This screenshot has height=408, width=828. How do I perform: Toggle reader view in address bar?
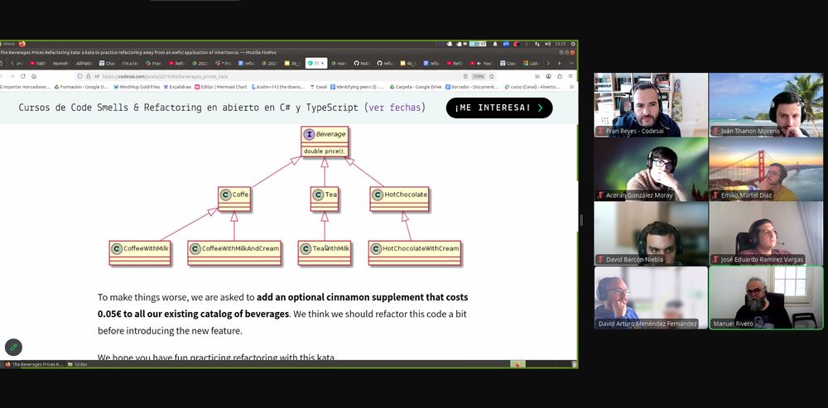click(465, 76)
